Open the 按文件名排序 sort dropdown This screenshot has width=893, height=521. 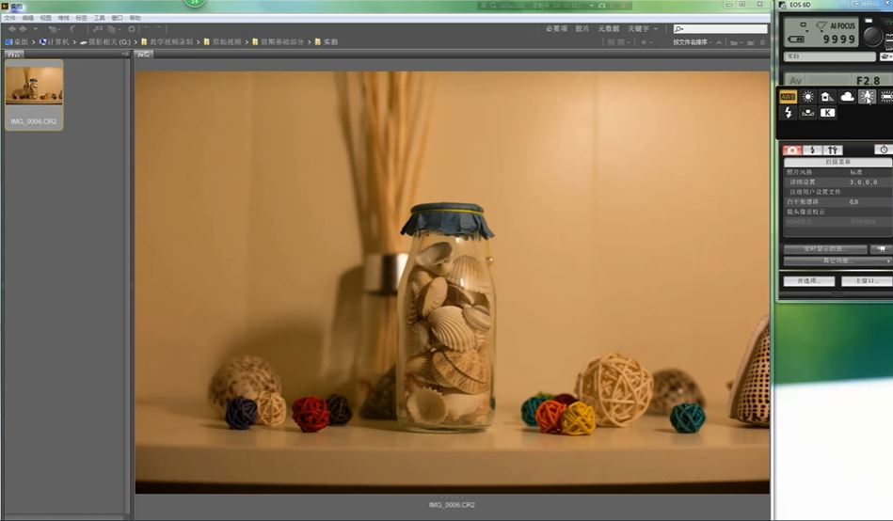692,42
